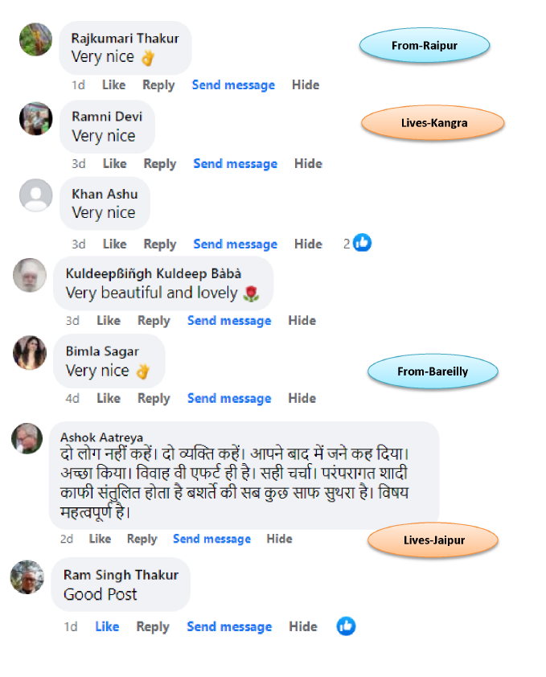This screenshot has height=677, width=546.
Task: Open Ram Singh Thakur's profile photo
Action: 27,576
